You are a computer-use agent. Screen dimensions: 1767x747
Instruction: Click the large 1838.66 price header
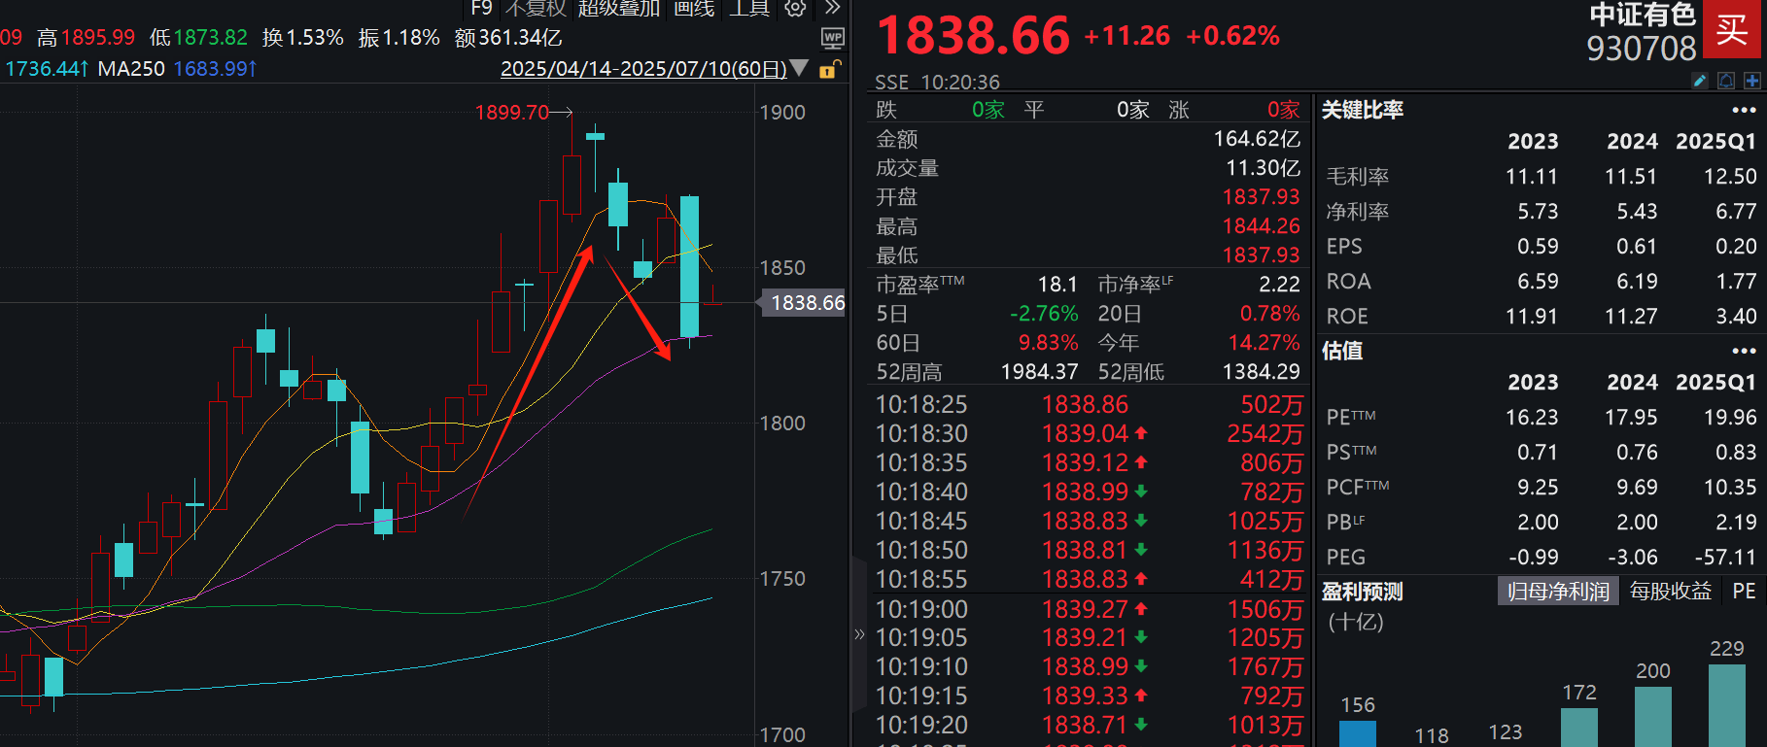[973, 35]
